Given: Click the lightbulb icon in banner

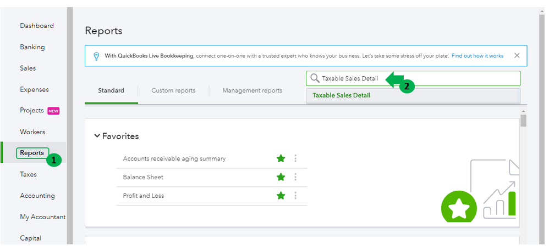Looking at the screenshot, I should pos(96,56).
